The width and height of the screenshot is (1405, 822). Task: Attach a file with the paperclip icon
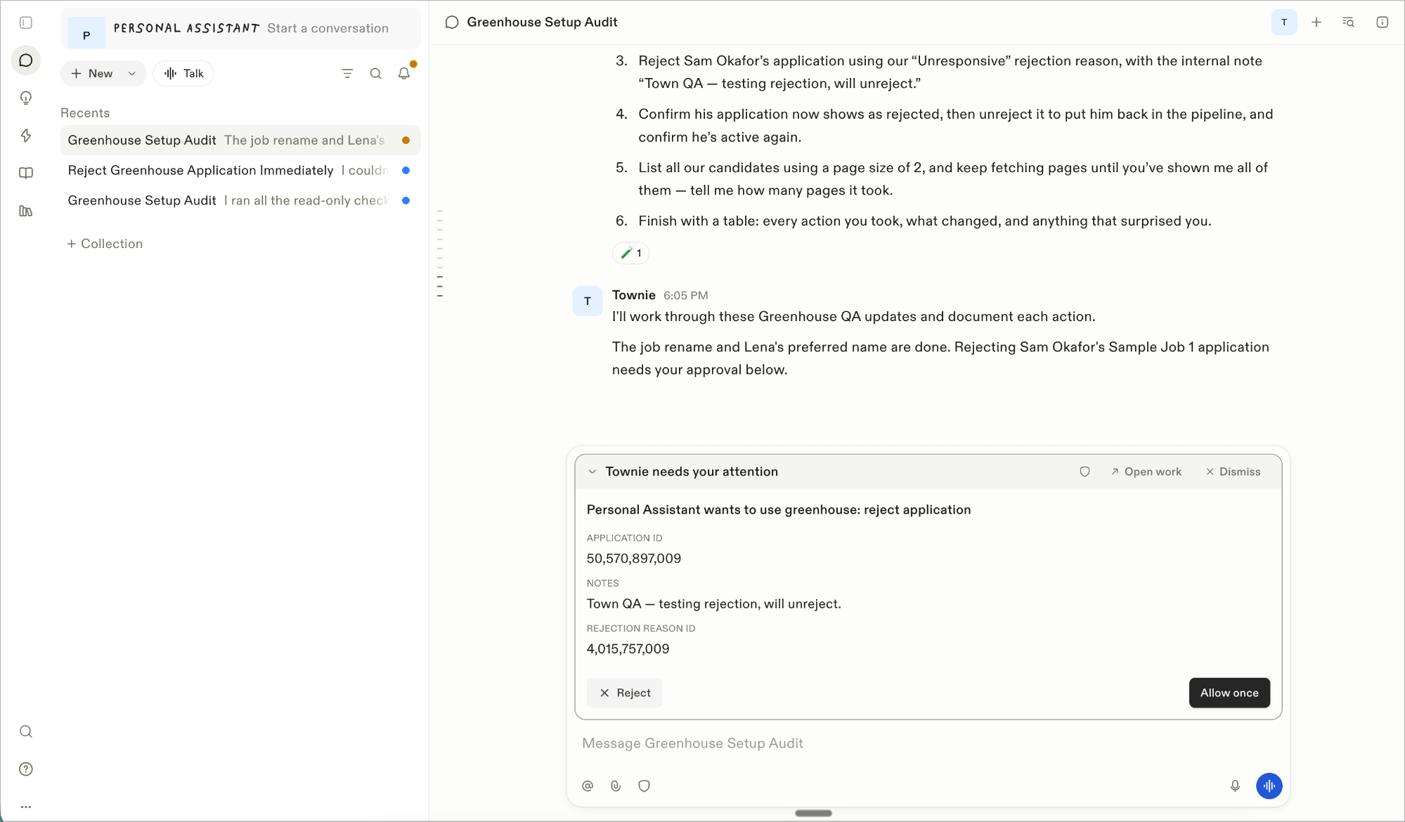pos(616,786)
